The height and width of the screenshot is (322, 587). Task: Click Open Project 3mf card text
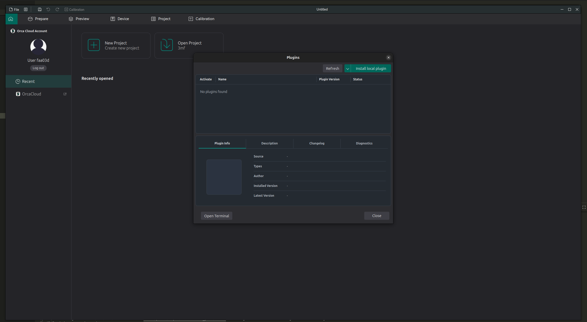pos(190,45)
